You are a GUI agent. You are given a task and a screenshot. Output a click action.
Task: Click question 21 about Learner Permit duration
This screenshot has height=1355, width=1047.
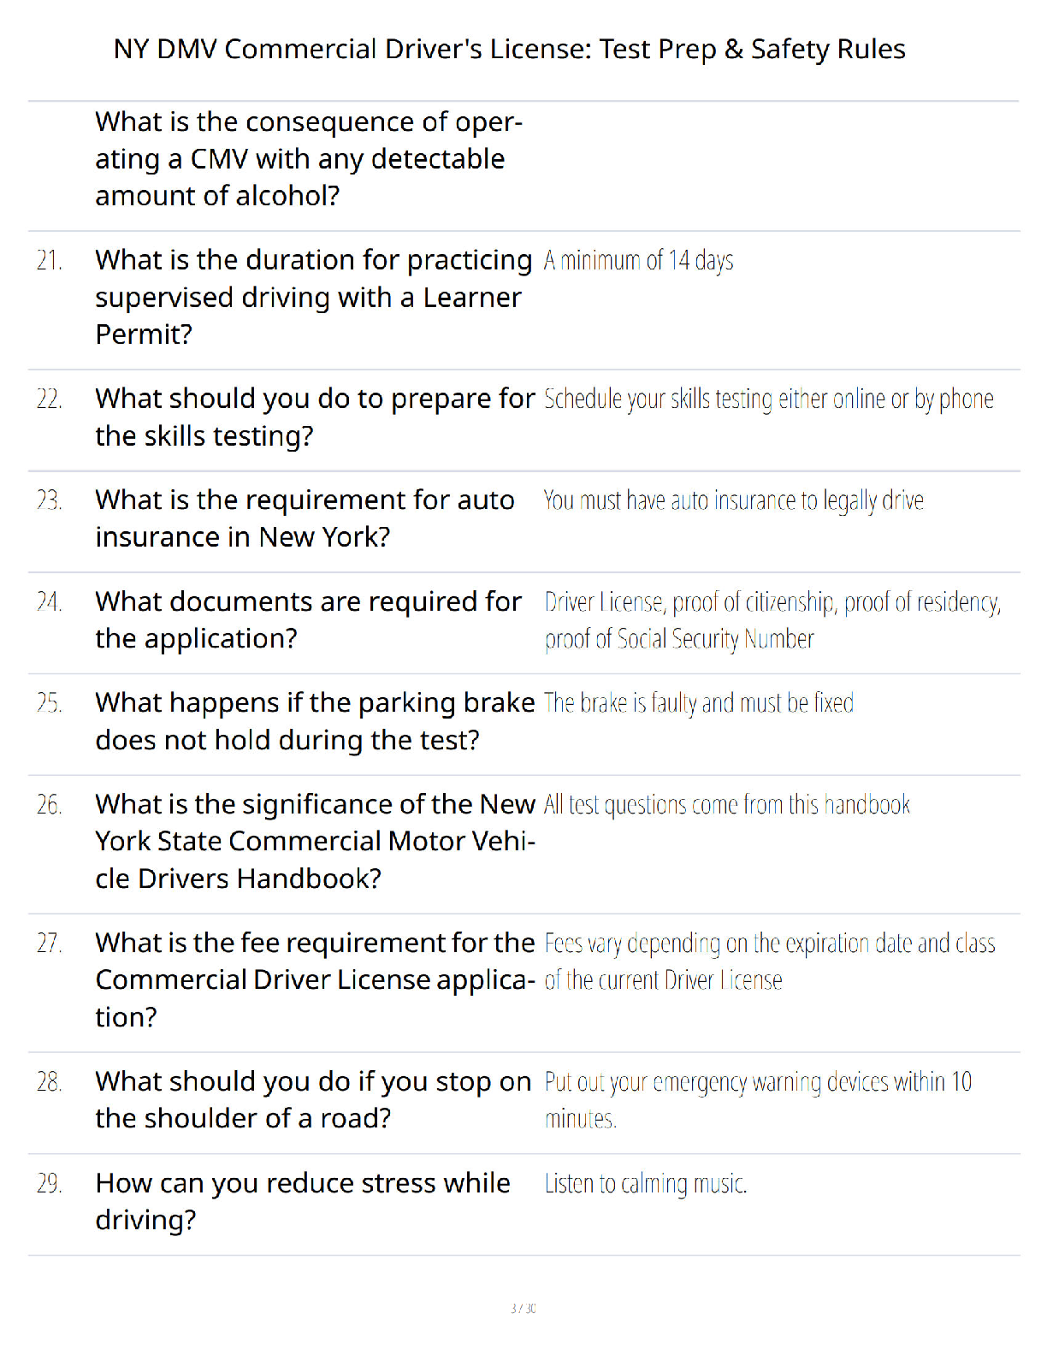[x=314, y=297]
